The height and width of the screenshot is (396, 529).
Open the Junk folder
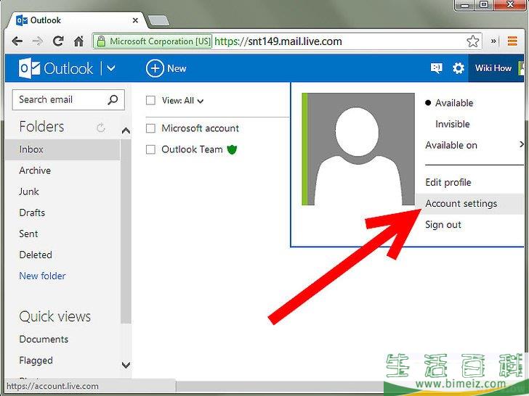click(x=28, y=191)
